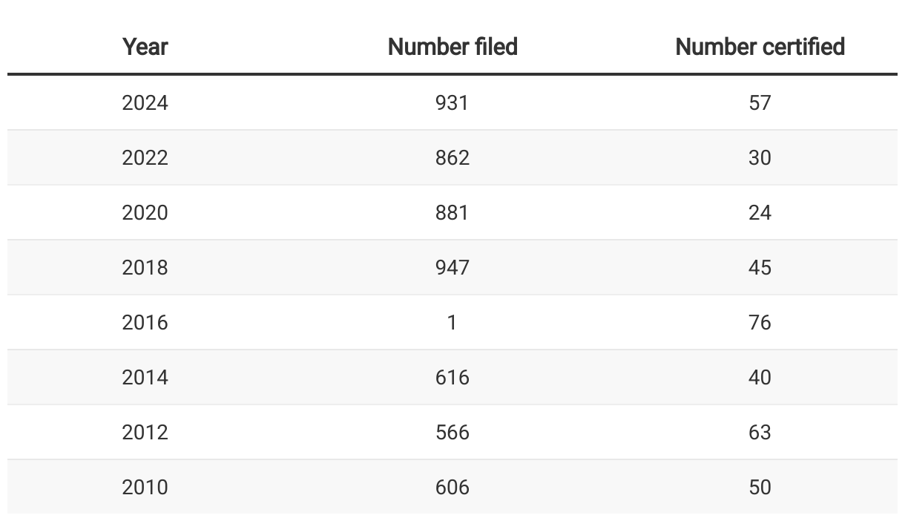Click the number filed value for 2016
Image resolution: width=905 pixels, height=521 pixels.
tap(452, 322)
